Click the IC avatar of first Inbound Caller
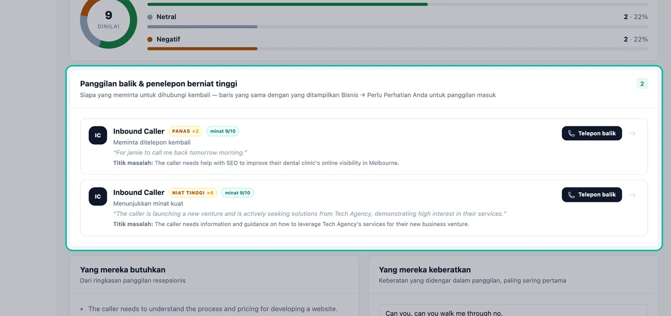This screenshot has width=671, height=316. click(x=98, y=135)
